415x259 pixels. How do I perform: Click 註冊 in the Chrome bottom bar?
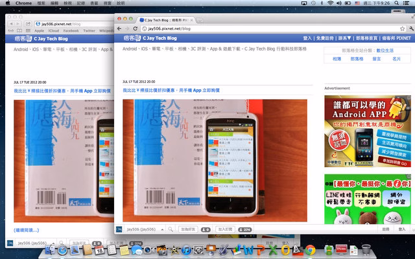(386, 229)
